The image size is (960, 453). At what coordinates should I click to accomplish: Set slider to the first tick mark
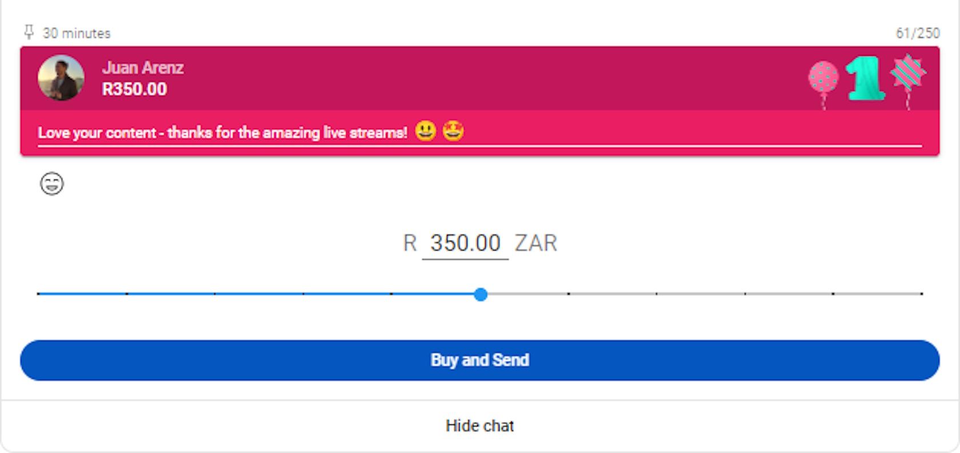tap(38, 294)
